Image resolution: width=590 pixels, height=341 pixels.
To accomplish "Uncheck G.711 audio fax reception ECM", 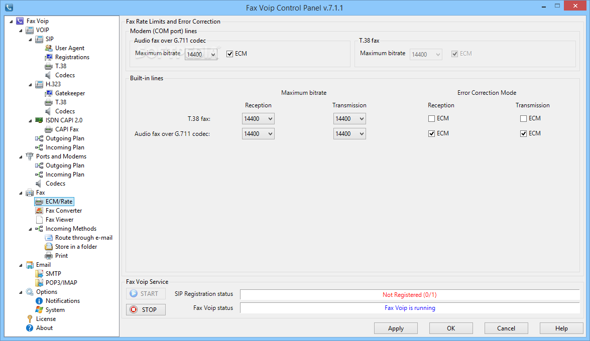I will tap(432, 133).
